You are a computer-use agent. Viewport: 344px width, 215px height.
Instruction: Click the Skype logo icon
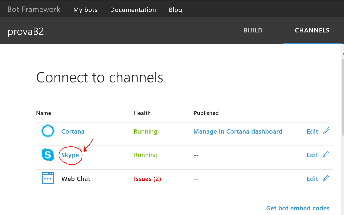48,155
